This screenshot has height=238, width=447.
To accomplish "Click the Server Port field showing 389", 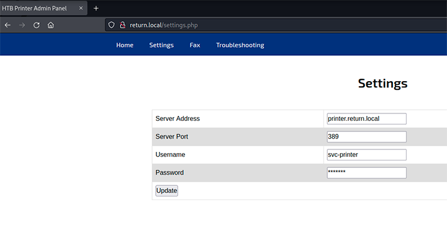I will point(367,136).
